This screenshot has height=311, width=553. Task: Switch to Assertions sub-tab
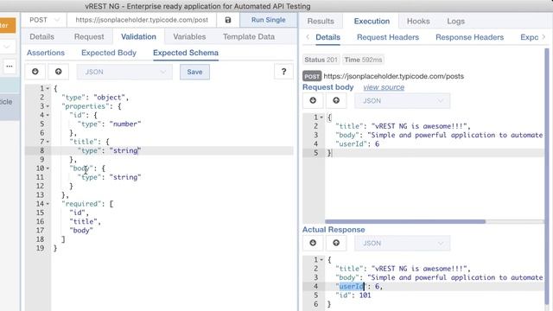tap(46, 53)
